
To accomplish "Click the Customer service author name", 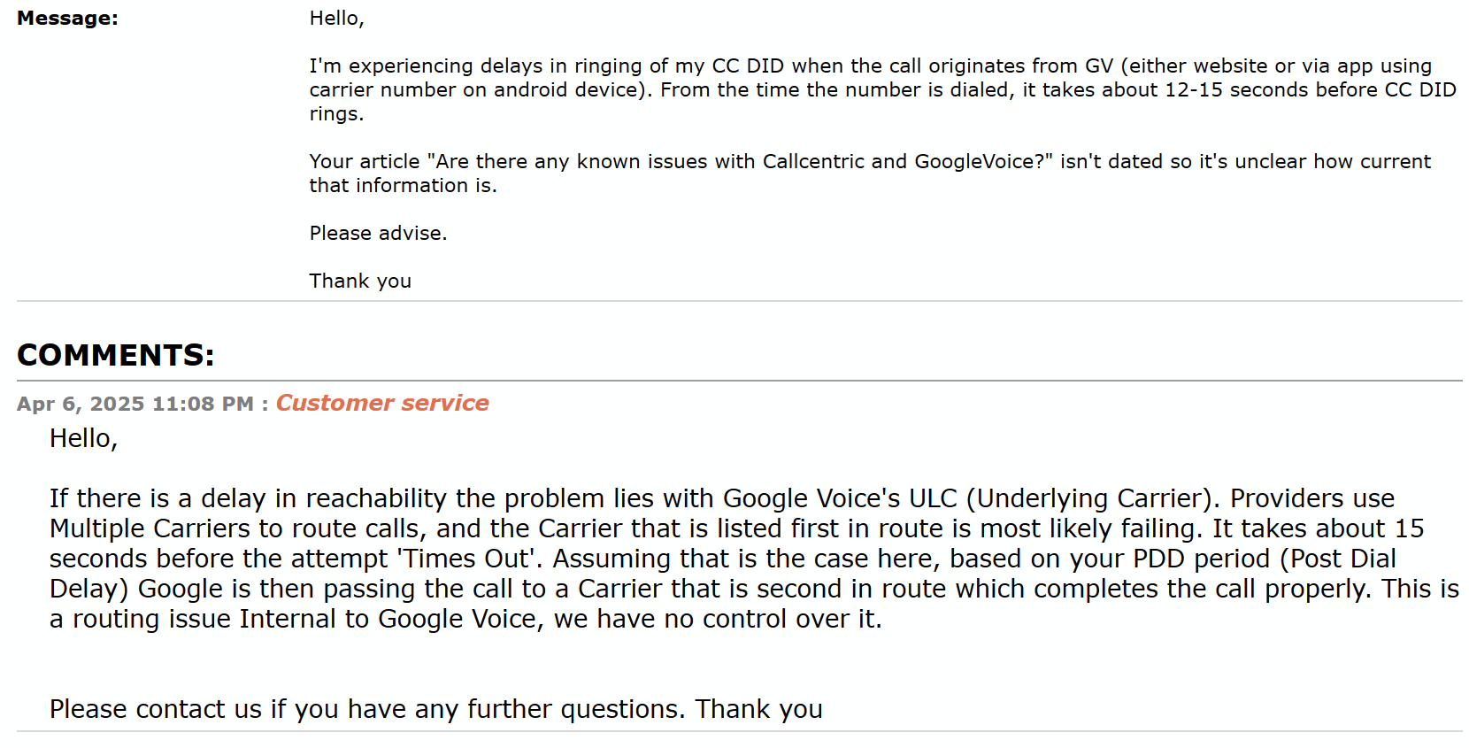I will (382, 403).
